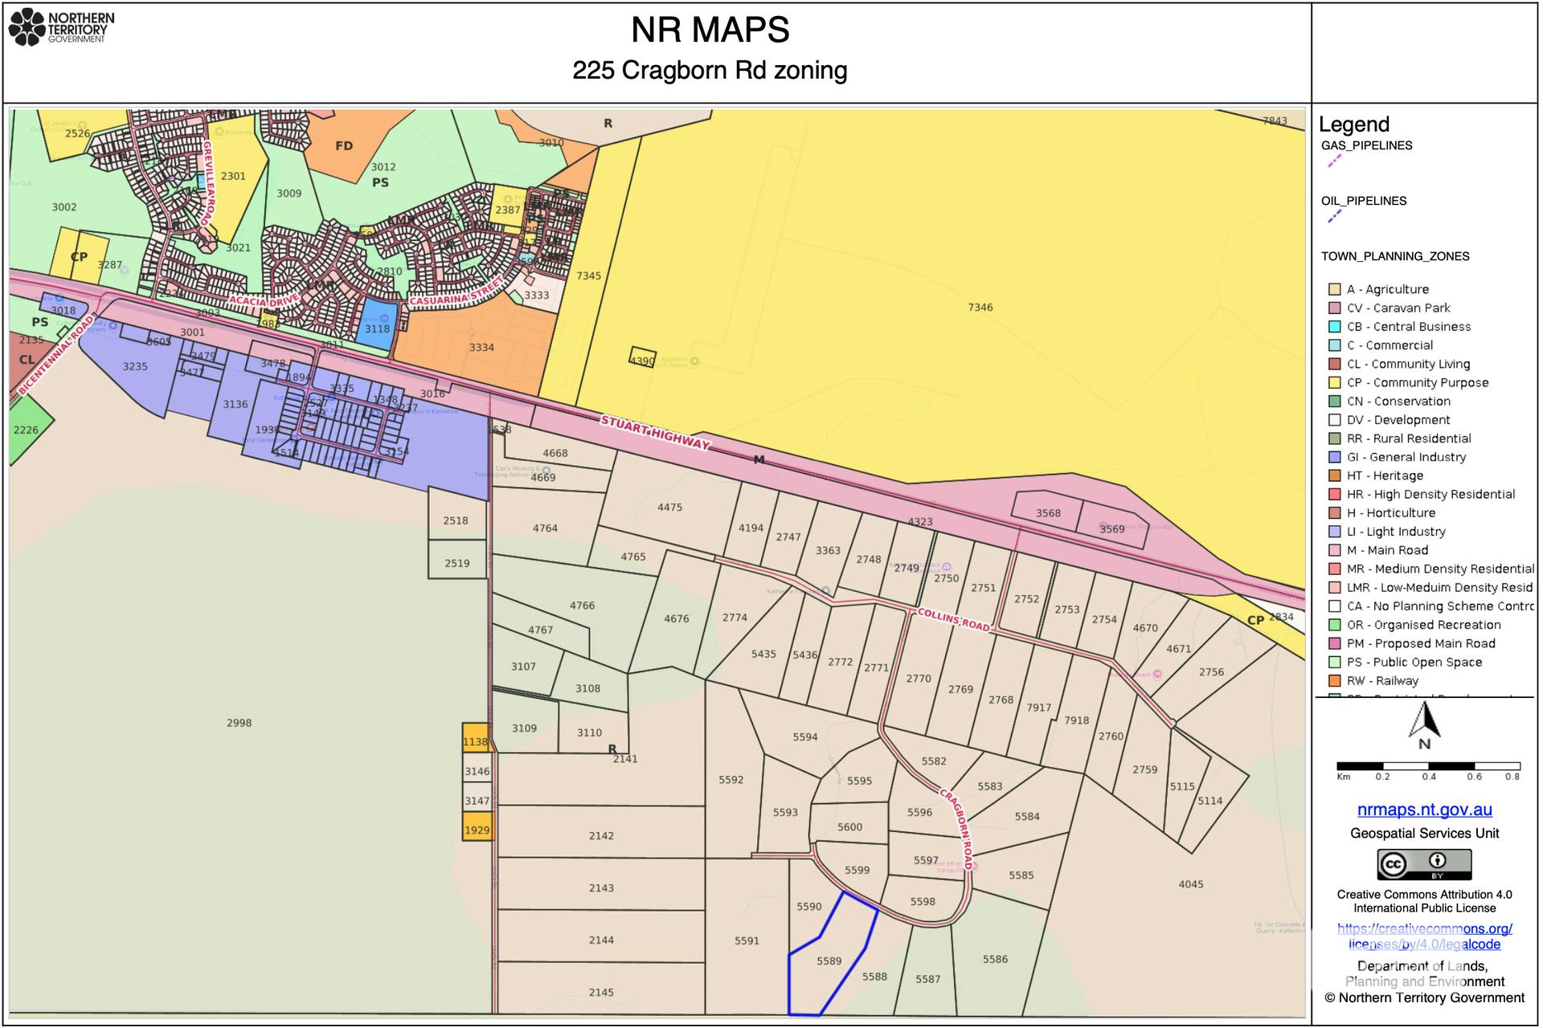Image resolution: width=1543 pixels, height=1028 pixels.
Task: Click the Central Business cyan legend swatch
Action: point(1335,327)
